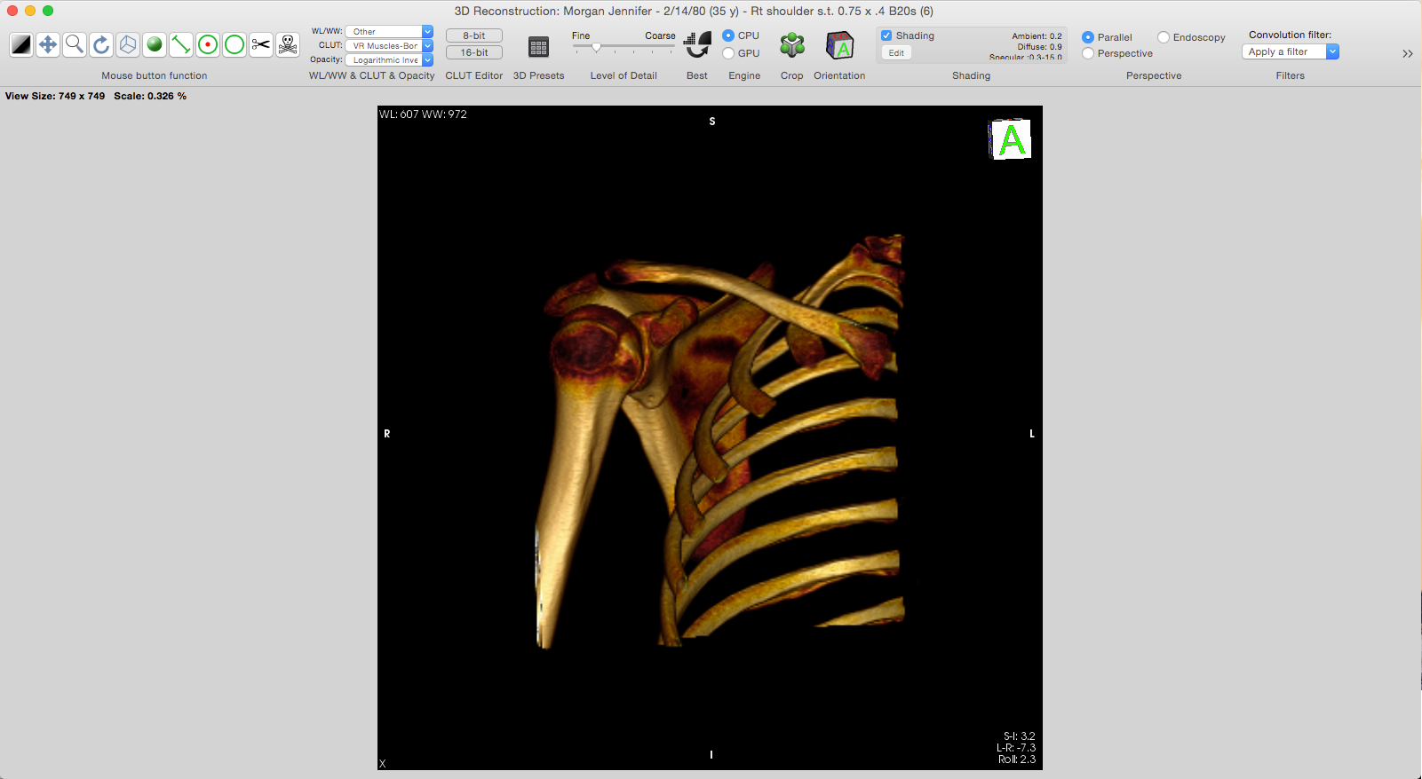Select the window level/contrast tool

coord(21,44)
